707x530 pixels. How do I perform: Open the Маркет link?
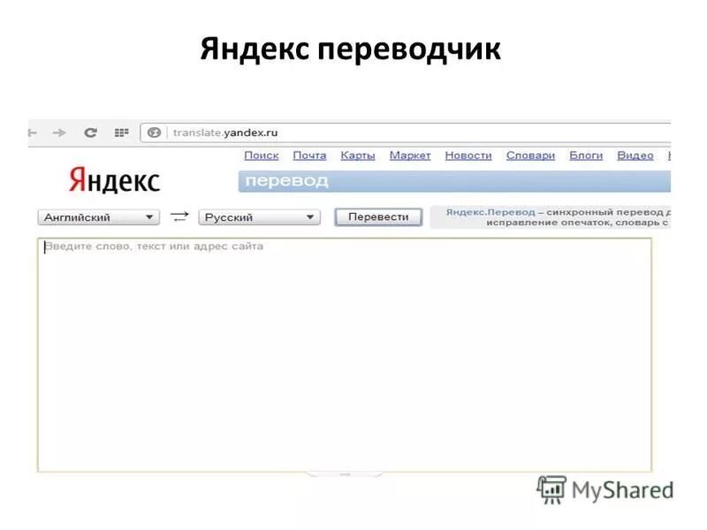click(x=410, y=155)
